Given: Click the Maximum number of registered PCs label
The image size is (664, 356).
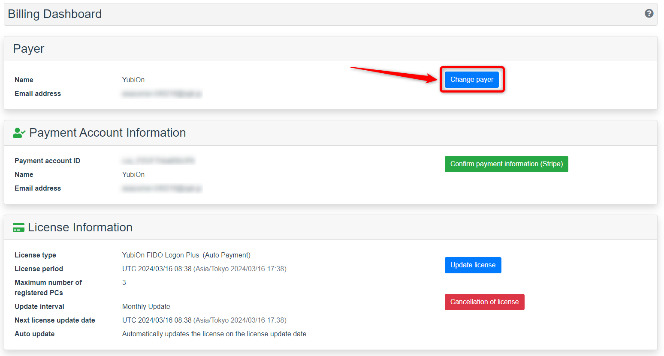Looking at the screenshot, I should point(48,288).
